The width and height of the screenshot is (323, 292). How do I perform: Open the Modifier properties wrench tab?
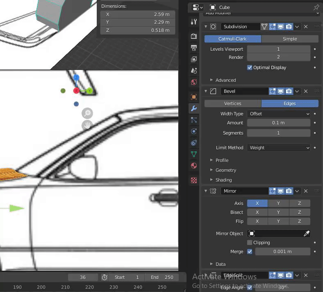[193, 108]
